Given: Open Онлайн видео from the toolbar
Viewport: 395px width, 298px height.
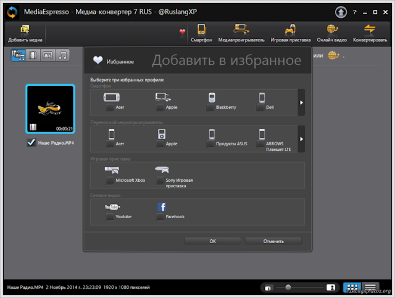Looking at the screenshot, I should click(x=332, y=33).
